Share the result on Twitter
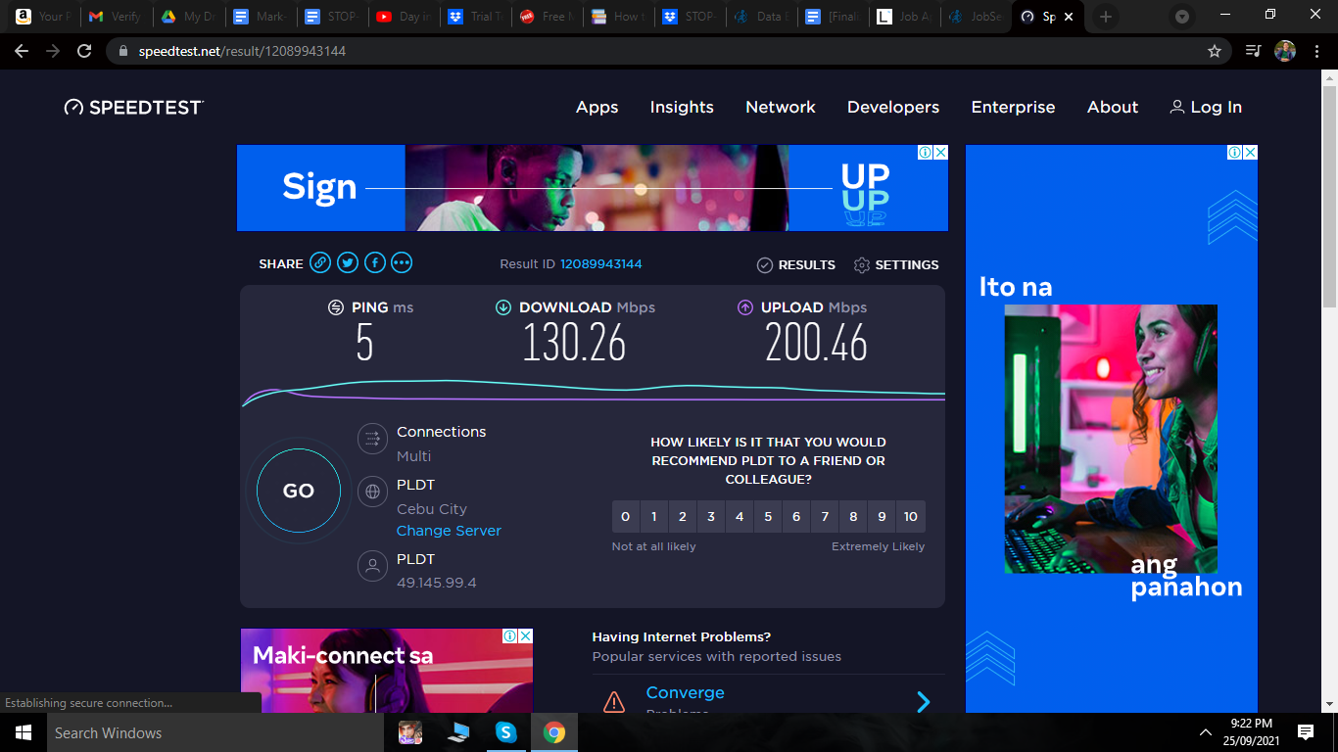Screen dimensions: 1338x752 tap(348, 262)
